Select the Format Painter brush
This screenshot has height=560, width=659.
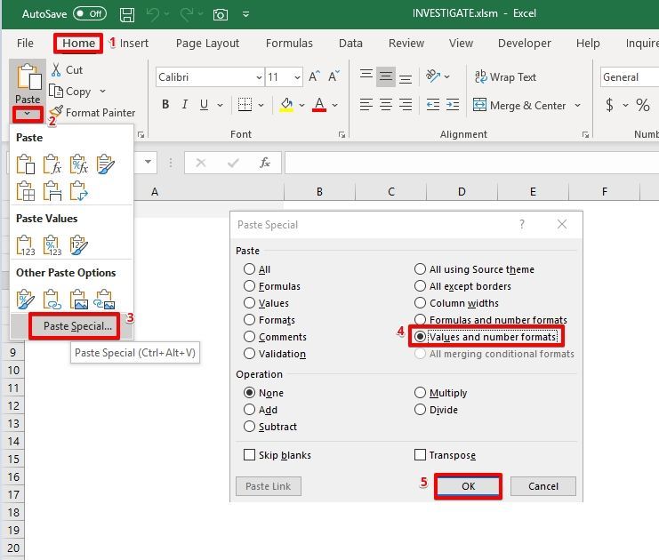coord(92,112)
